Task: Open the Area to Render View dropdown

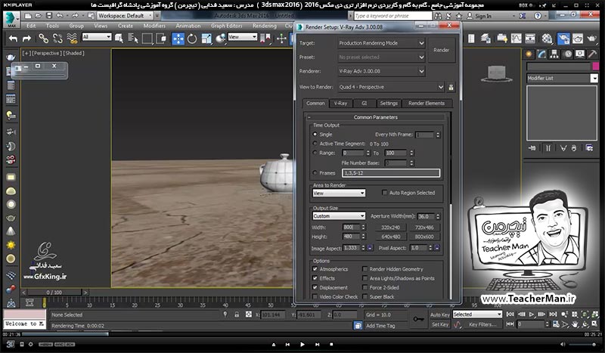Action: point(338,193)
